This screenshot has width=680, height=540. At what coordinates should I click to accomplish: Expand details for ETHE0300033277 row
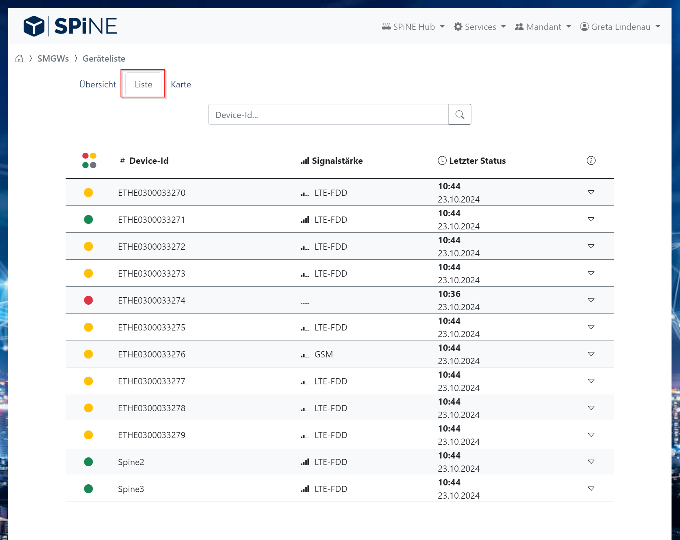pyautogui.click(x=591, y=381)
